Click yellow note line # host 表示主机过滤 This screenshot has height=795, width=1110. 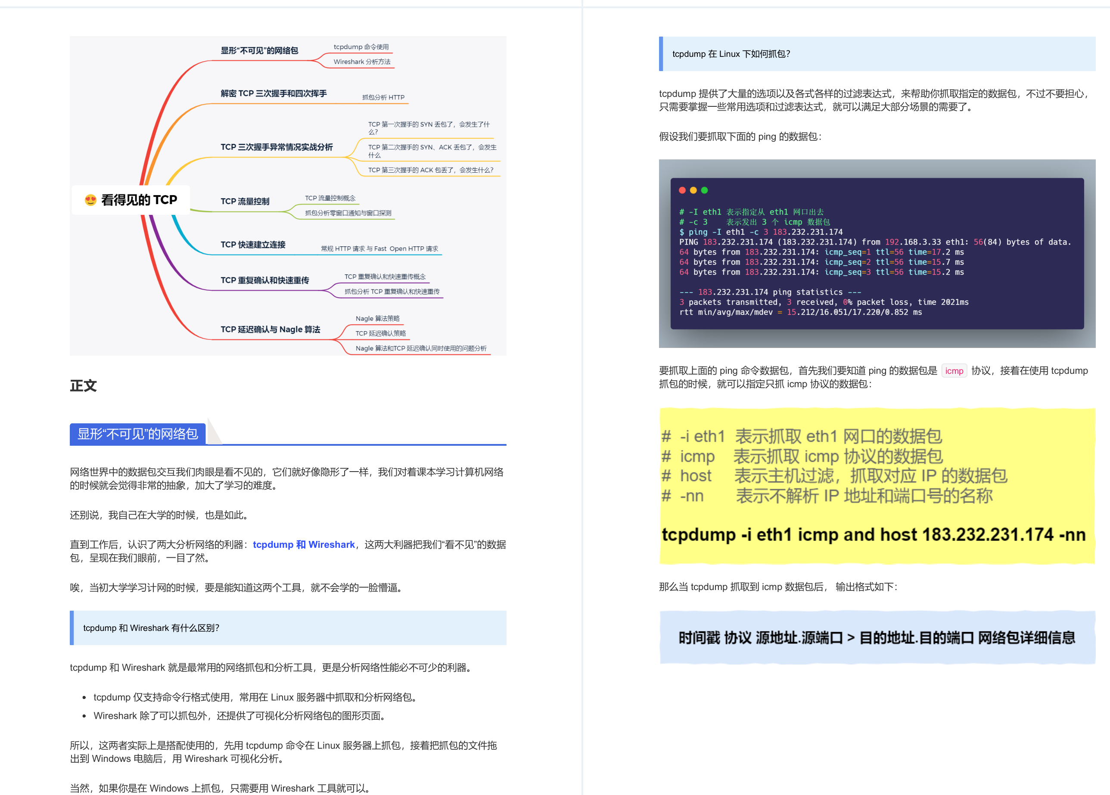tap(834, 475)
